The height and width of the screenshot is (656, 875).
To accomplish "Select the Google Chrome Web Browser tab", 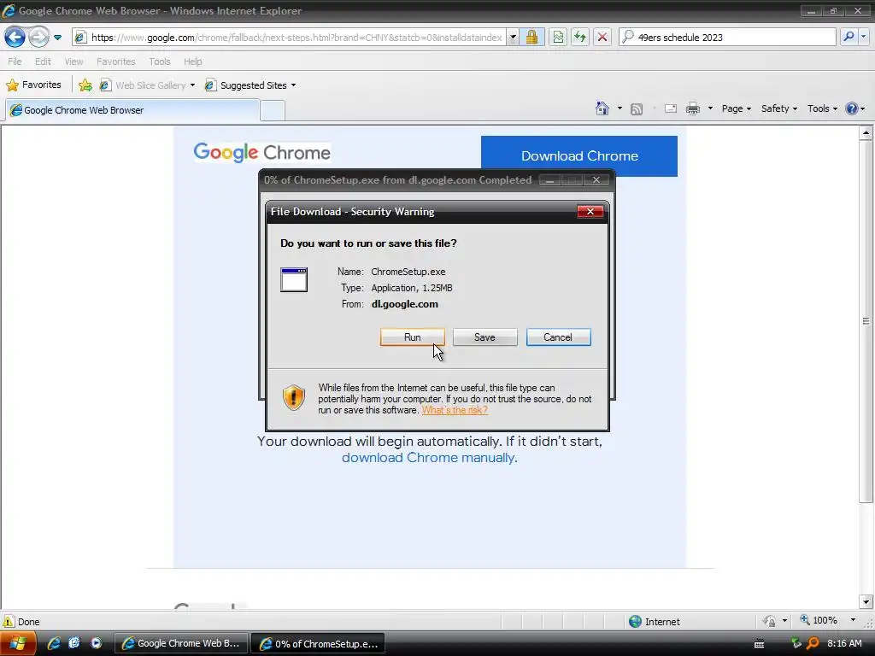I will pyautogui.click(x=132, y=110).
